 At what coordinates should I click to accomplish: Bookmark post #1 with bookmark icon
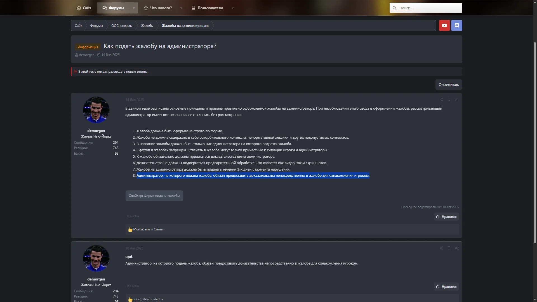point(449,100)
